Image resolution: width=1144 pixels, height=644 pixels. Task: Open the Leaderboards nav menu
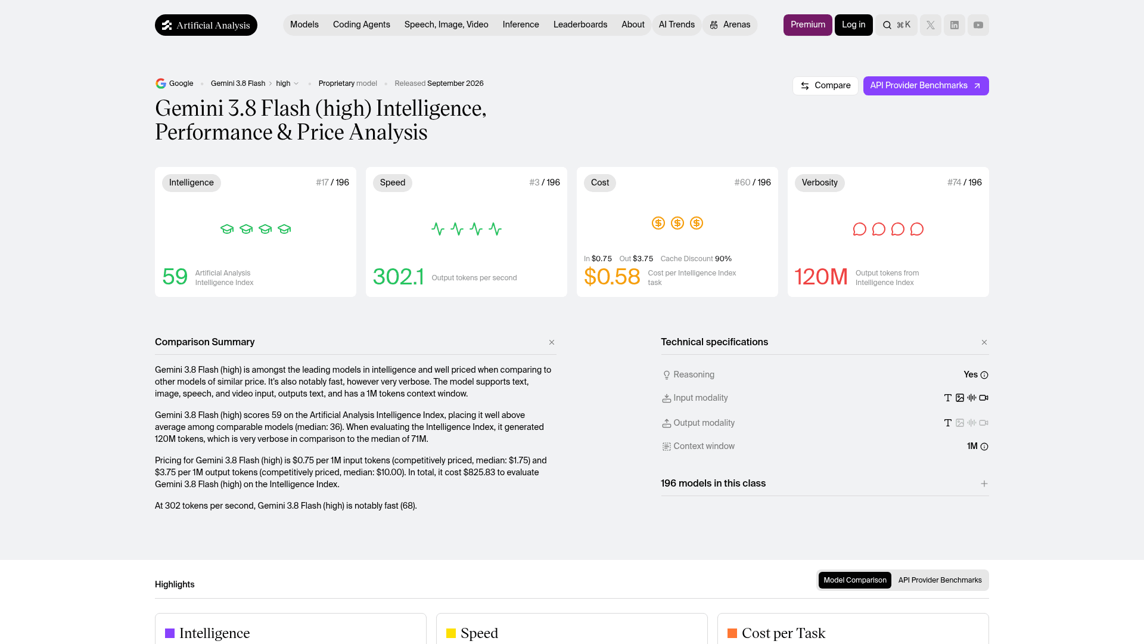(580, 24)
